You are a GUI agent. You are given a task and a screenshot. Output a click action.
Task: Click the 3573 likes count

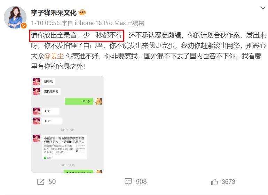pyautogui.click(x=228, y=182)
